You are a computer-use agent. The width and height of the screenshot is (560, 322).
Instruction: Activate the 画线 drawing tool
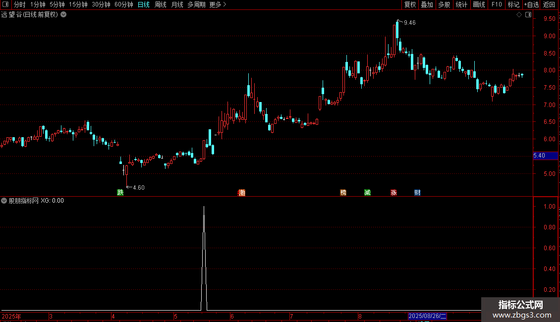[479, 4]
